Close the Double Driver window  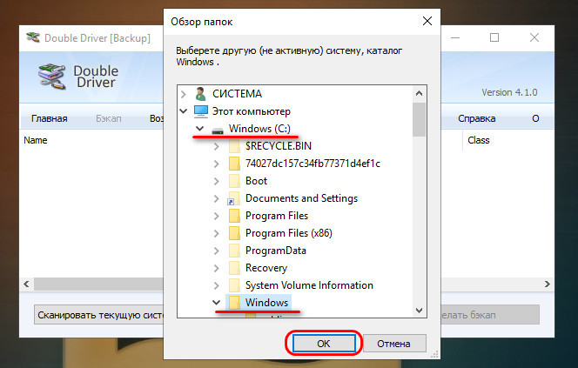[x=534, y=37]
